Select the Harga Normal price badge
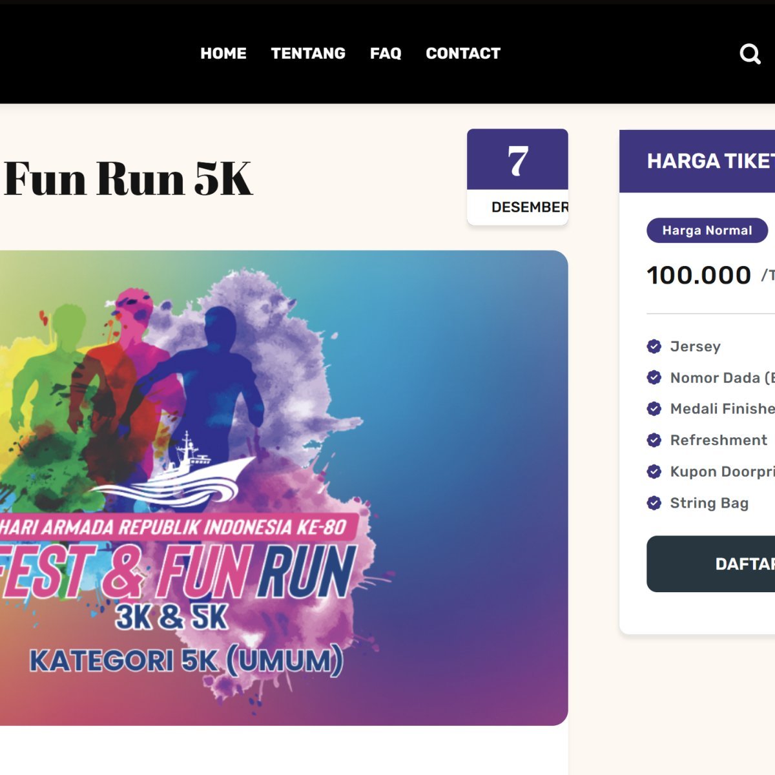 point(707,231)
